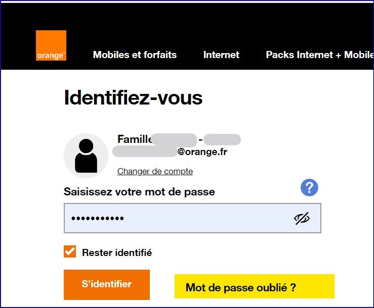Show password using the crossed-eye icon
Image resolution: width=374 pixels, height=308 pixels.
pyautogui.click(x=302, y=218)
